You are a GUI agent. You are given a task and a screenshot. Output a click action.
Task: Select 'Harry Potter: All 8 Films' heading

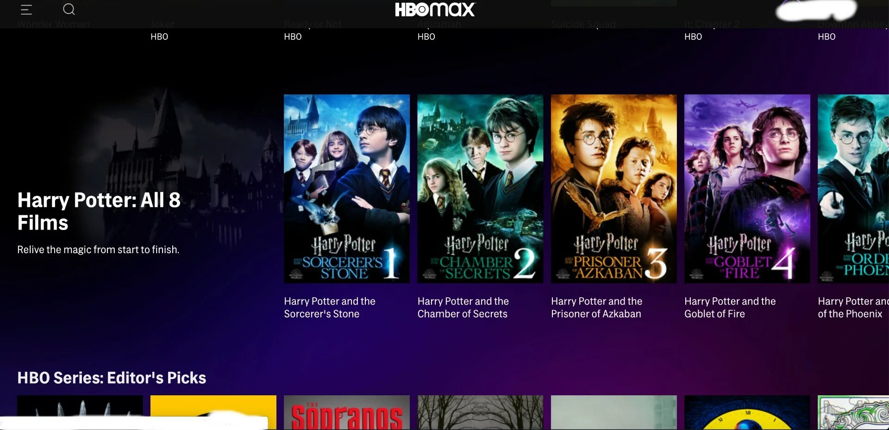[99, 211]
